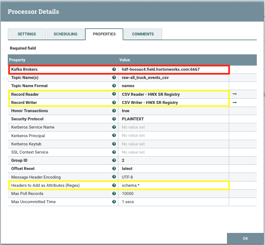Click the Honor Transactions property name
265x245 pixels.
29,111
